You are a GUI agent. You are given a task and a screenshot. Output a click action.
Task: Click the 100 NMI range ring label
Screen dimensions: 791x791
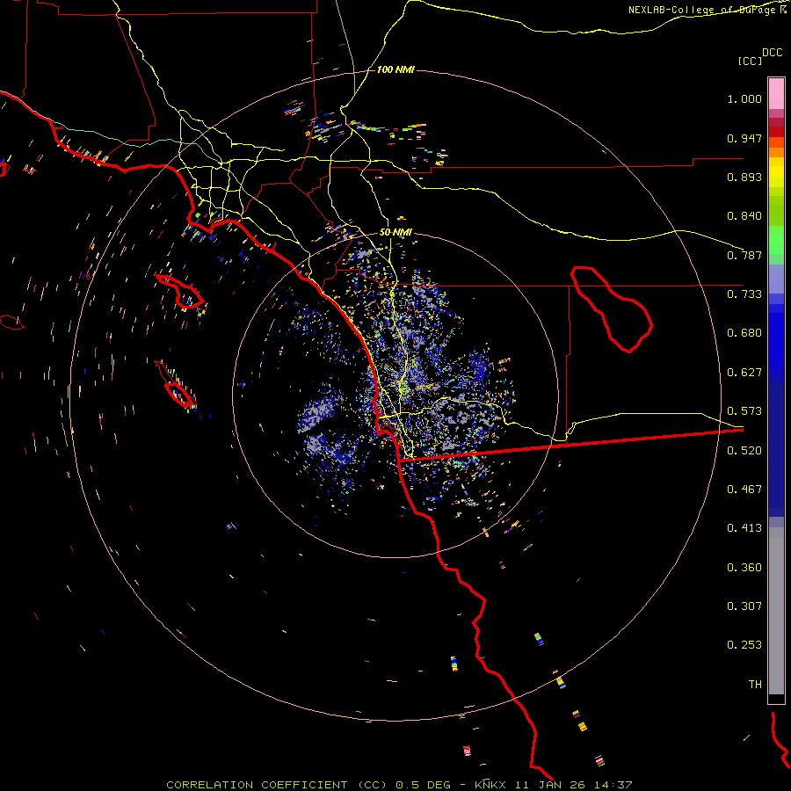coord(395,69)
